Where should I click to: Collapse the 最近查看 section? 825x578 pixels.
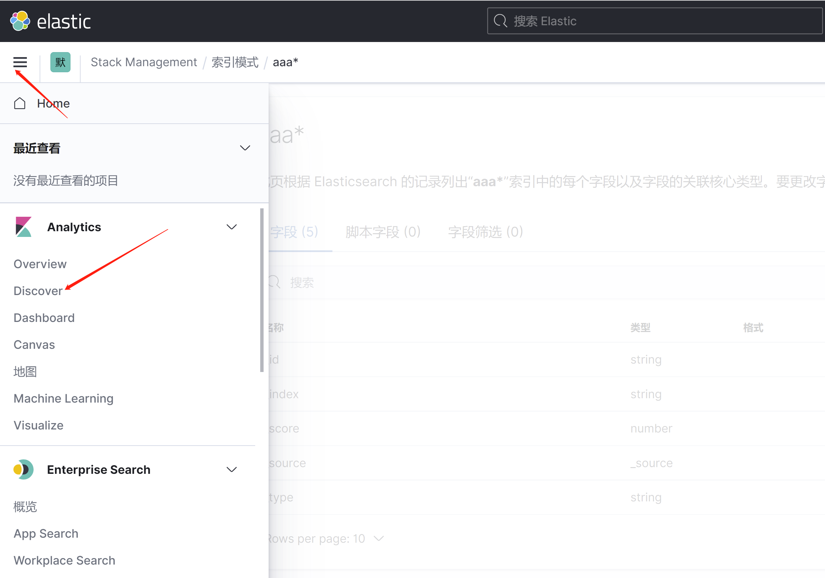[245, 148]
